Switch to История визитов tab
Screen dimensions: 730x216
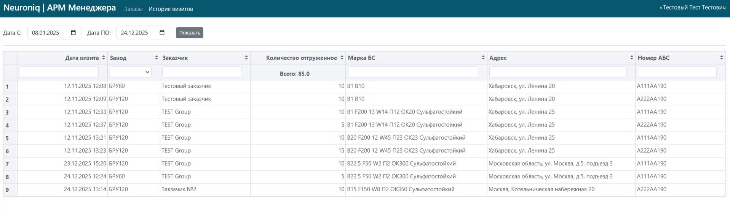(x=171, y=9)
